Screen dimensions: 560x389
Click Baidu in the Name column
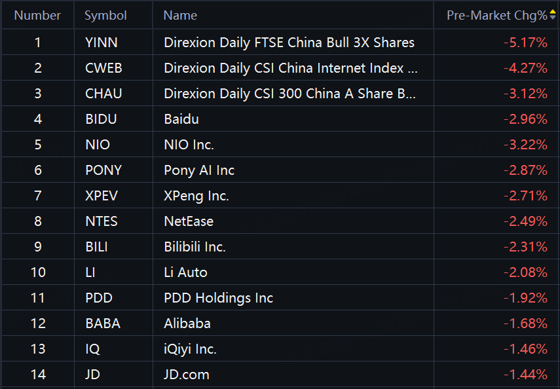tap(181, 119)
